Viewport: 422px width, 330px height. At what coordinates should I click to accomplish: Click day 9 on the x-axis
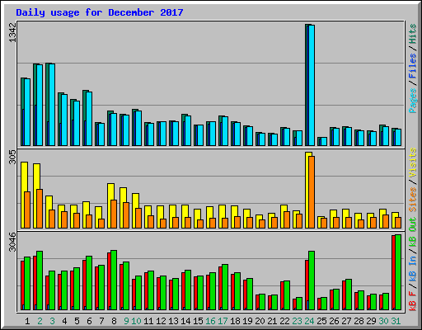coord(126,321)
